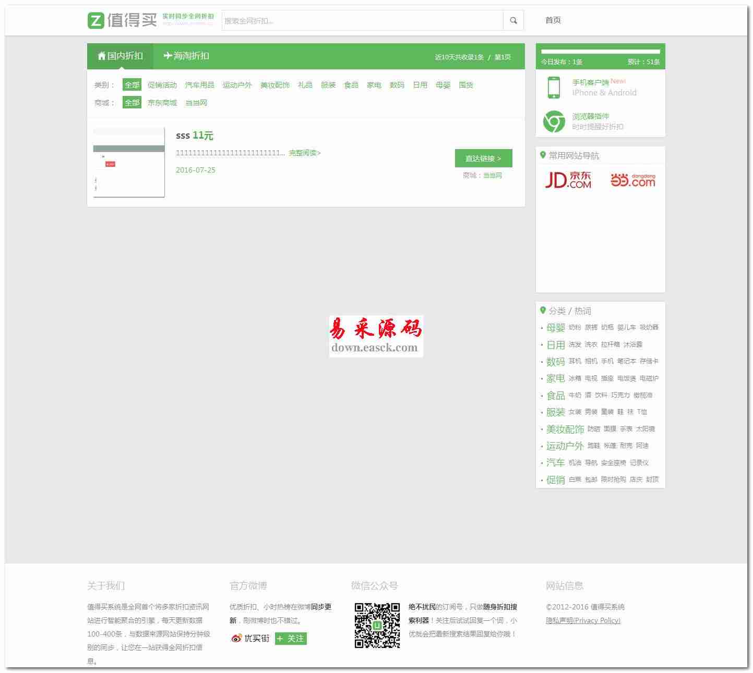Choose 运动户外 in the 类别 filter row
Viewport: 753px width, 673px height.
pos(237,85)
